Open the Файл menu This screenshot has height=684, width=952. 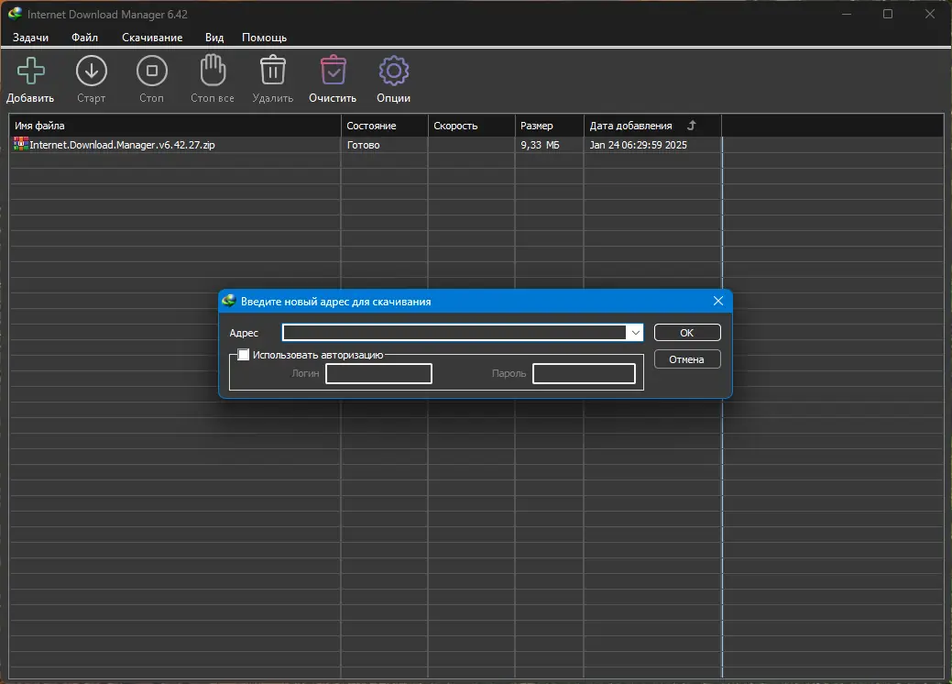pos(84,37)
